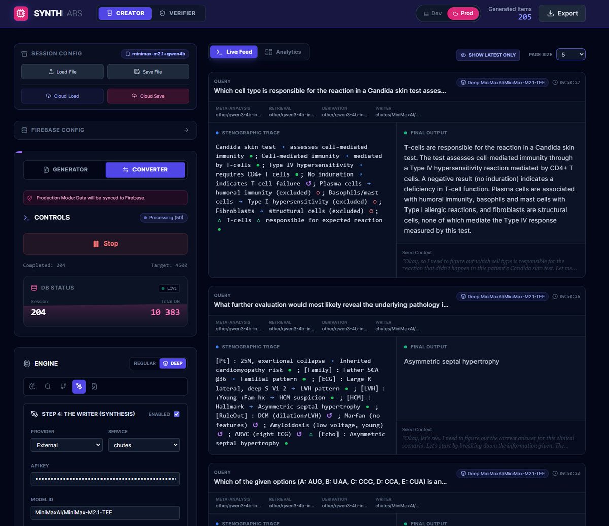Click the Deep MiniMax badge on codon query

click(x=502, y=473)
